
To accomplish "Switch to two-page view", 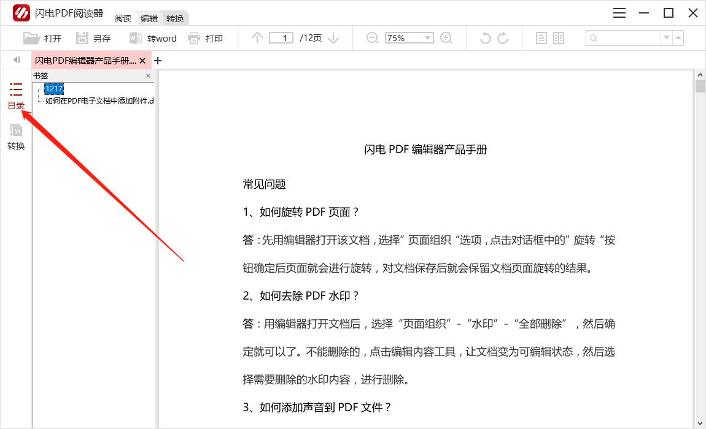I will (x=559, y=38).
